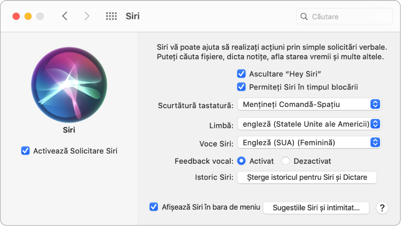
Task: Toggle Activează Solicitare Siri checkbox
Action: pyautogui.click(x=25, y=150)
